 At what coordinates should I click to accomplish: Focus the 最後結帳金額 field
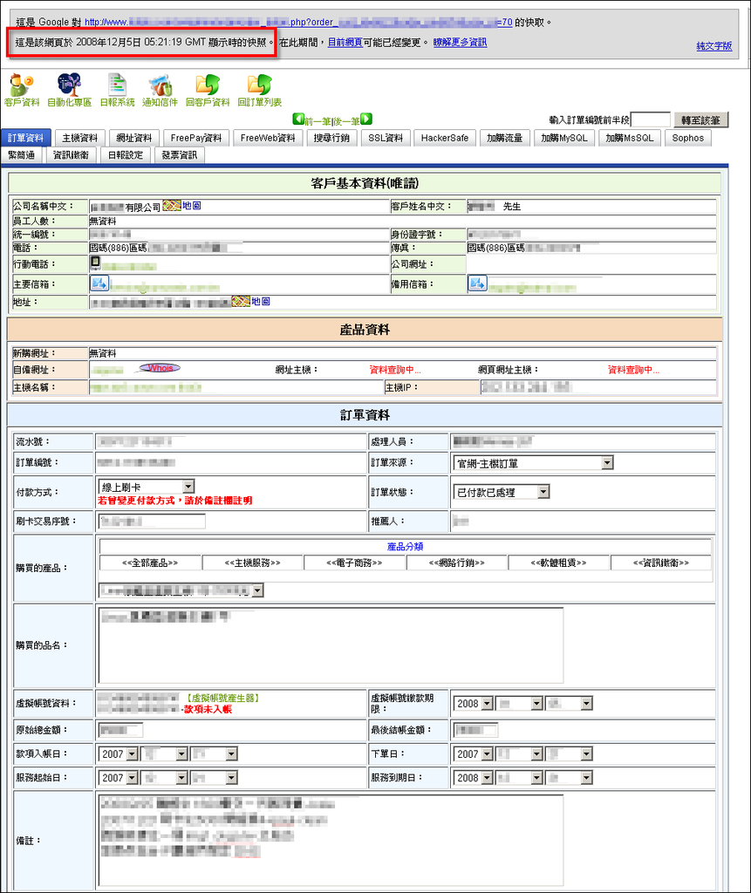point(475,730)
